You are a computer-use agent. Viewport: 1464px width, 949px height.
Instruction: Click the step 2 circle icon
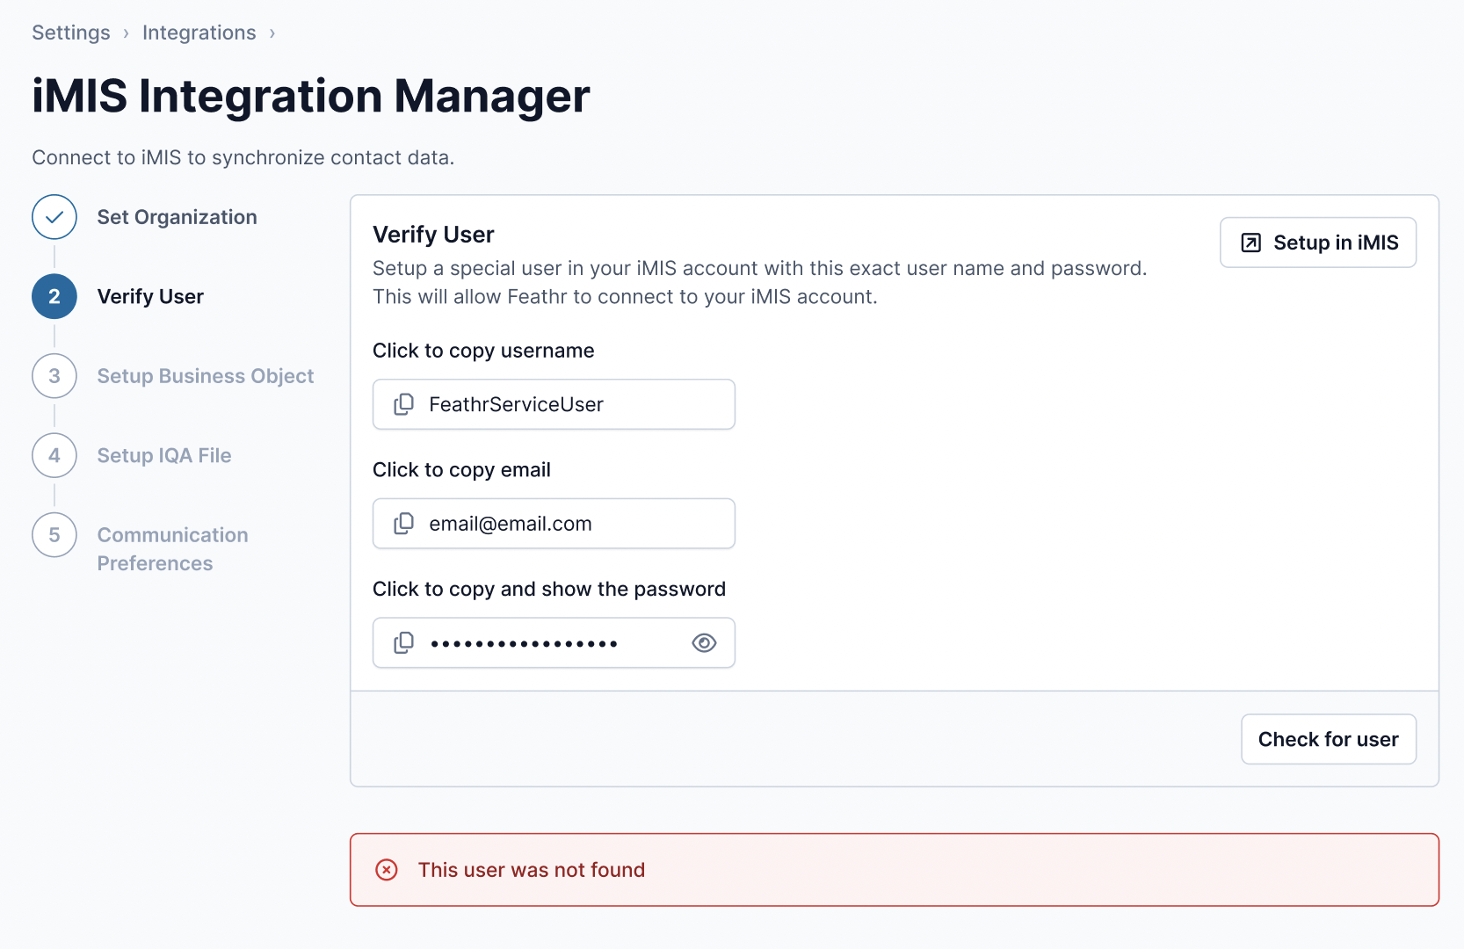point(54,297)
